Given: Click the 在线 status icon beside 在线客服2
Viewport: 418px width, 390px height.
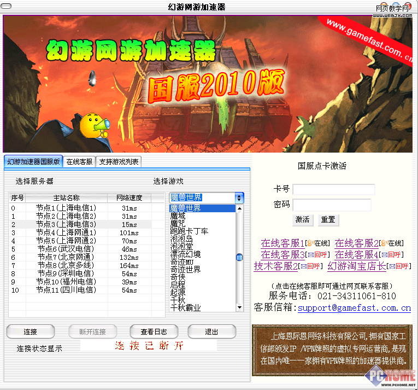Looking at the screenshot, I should pyautogui.click(x=384, y=243).
